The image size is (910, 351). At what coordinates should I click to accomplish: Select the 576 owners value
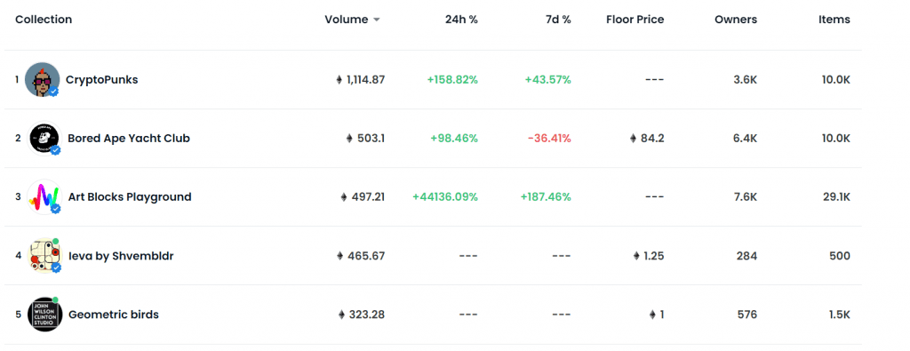[x=746, y=315]
